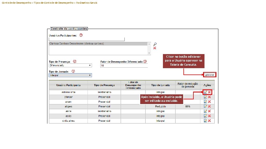Click the Reduzido cell in the alopes row
The image size is (266, 149).
coord(160,107)
